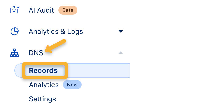Click the orange arrow pointing to DNS
Viewport: 220px width, 110px height.
coord(56,46)
